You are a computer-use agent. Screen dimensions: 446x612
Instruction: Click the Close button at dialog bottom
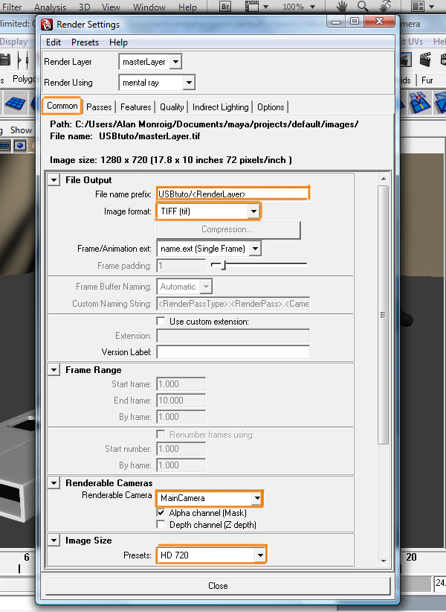coord(218,586)
